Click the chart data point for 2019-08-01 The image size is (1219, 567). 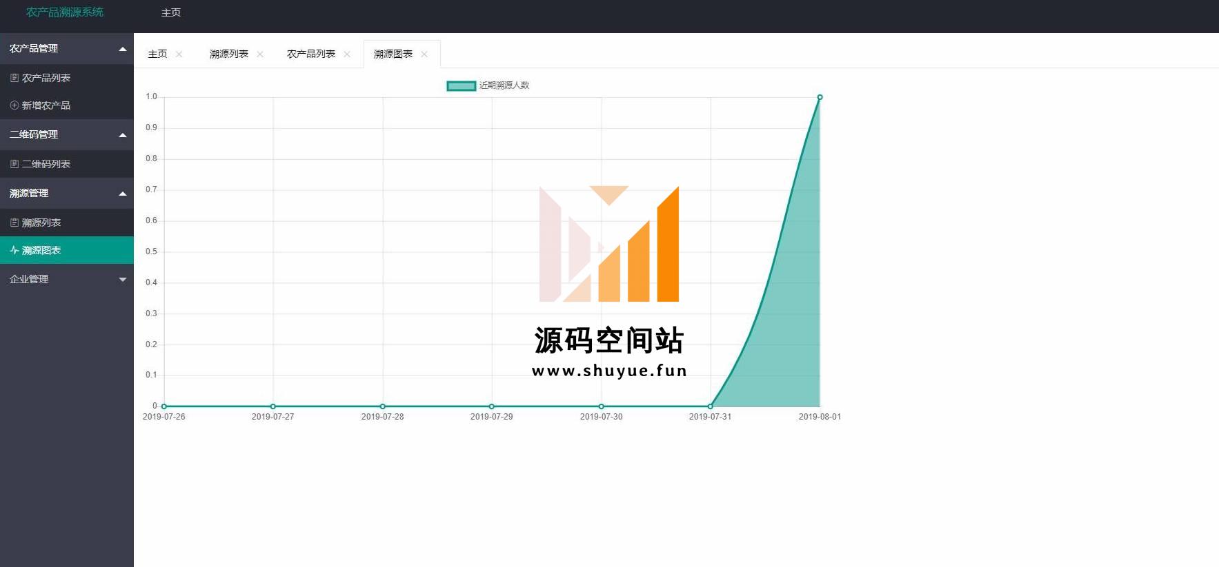click(820, 97)
